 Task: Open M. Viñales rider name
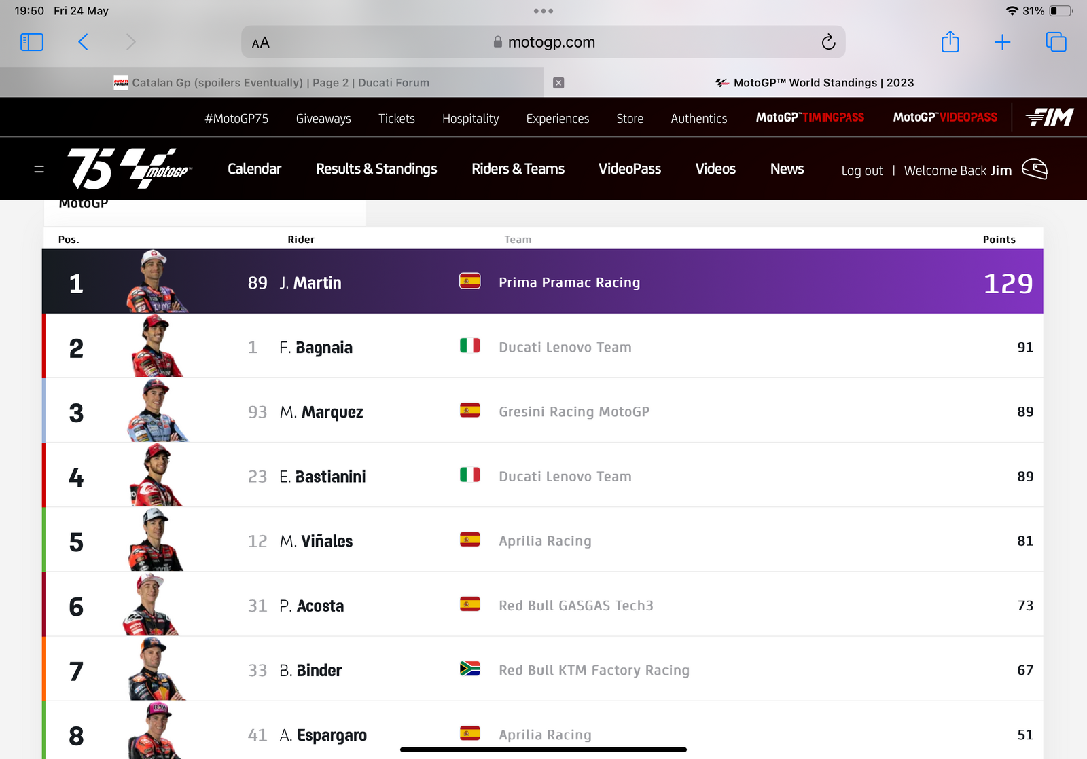[x=316, y=541]
